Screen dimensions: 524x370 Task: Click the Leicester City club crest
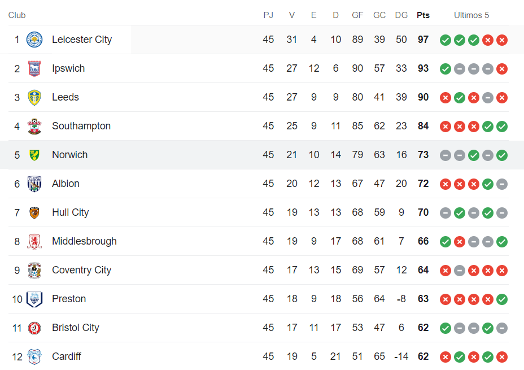tap(34, 40)
